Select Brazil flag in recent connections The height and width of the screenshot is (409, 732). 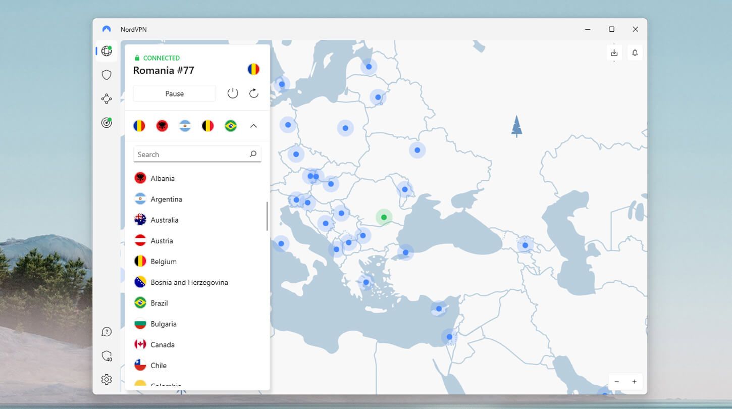[231, 126]
